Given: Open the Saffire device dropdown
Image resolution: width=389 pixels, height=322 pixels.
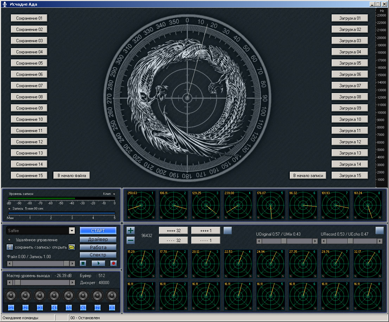Looking at the screenshot, I should (72, 231).
